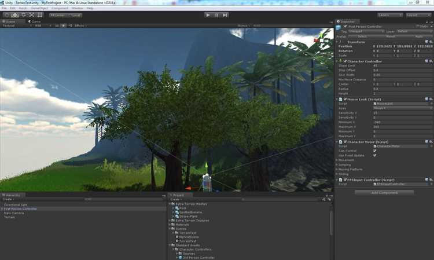Select Main Camera in the Hierarchy
The image size is (434, 260).
(14, 213)
